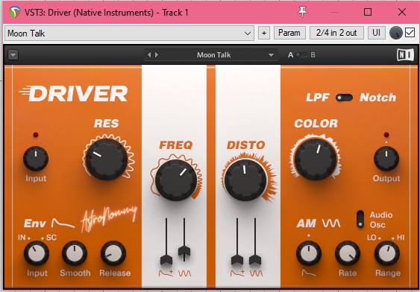The height and width of the screenshot is (292, 420).
Task: Open the plugin menu arrow button
Action: [13, 55]
